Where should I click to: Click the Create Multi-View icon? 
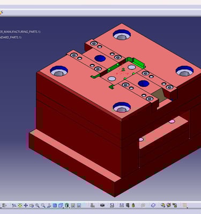pyautogui.click(x=55, y=205)
